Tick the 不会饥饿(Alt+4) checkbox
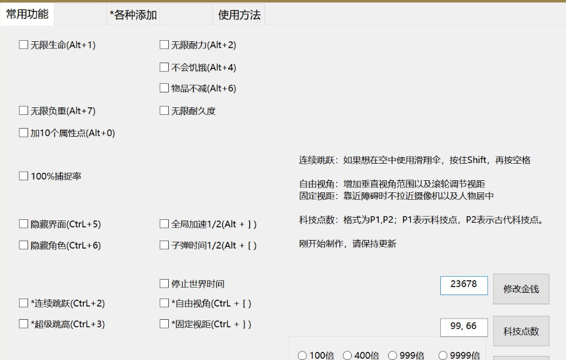The height and width of the screenshot is (360, 566). [x=164, y=67]
